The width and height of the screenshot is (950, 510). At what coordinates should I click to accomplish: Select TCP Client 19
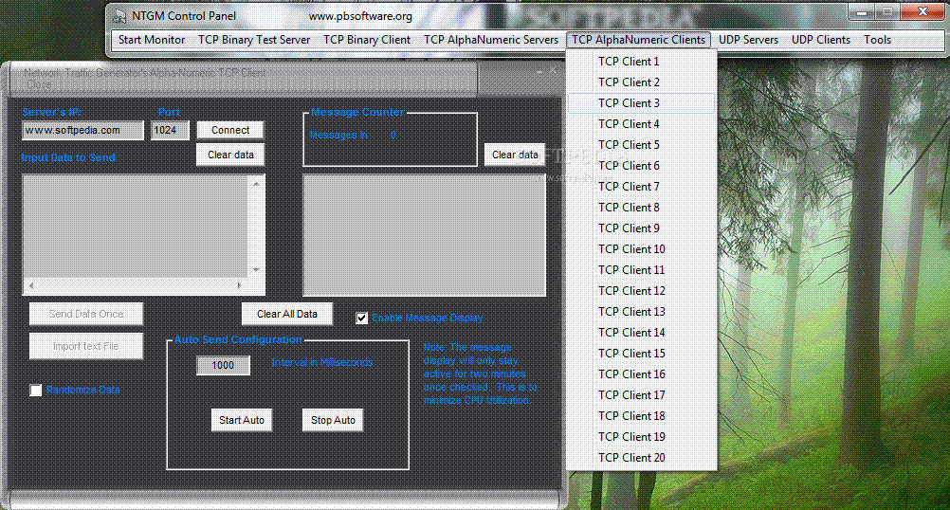pyautogui.click(x=642, y=437)
